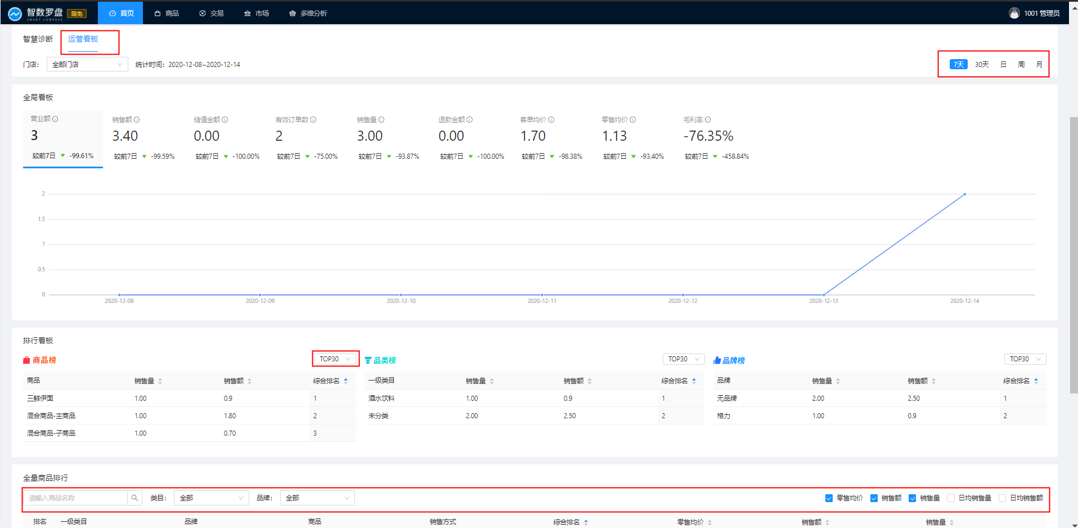Enable the 日均销售额 checkbox
The width and height of the screenshot is (1078, 528).
[x=1002, y=498]
